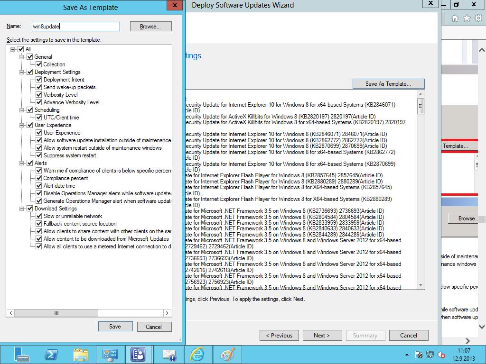Uncheck Verbosity Level setting
This screenshot has height=364, width=486.
[x=39, y=95]
